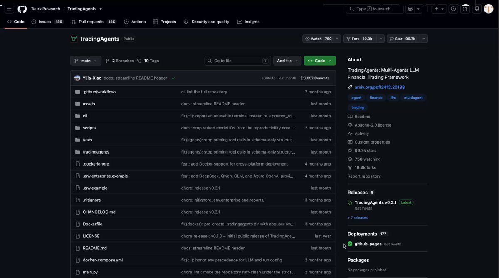The image size is (499, 278).
Task: Switch to the Issues tab
Action: [47, 22]
